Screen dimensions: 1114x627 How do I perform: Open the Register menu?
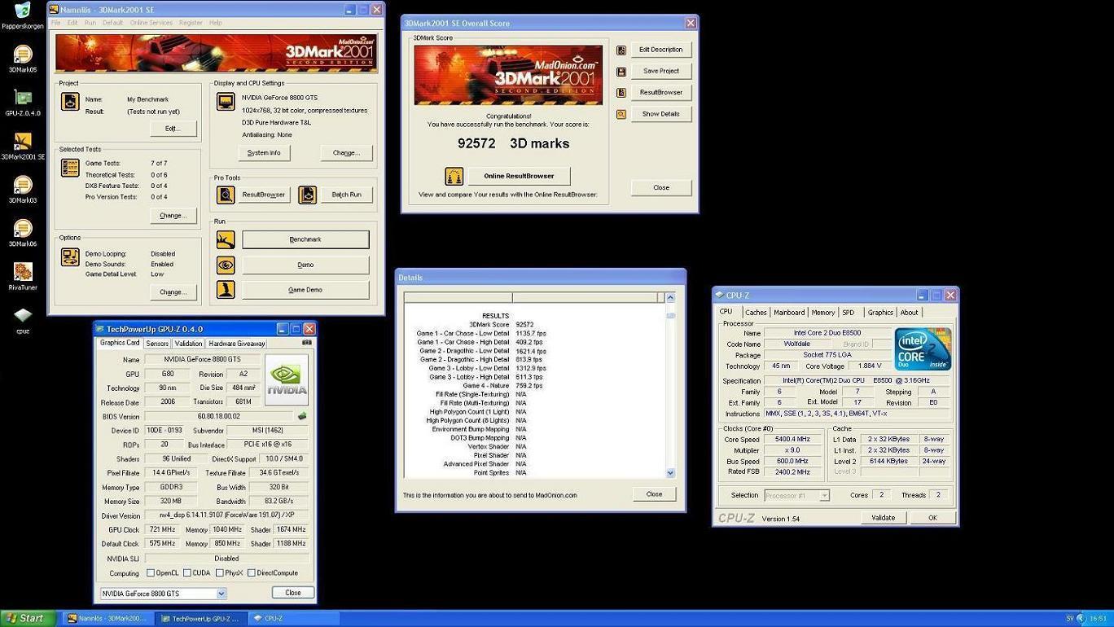coord(191,23)
